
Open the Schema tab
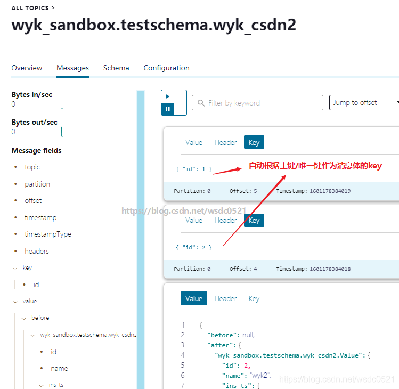pos(116,68)
